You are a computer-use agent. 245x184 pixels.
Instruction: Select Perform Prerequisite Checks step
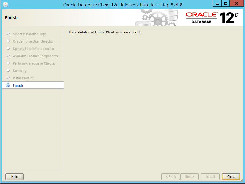coord(34,63)
